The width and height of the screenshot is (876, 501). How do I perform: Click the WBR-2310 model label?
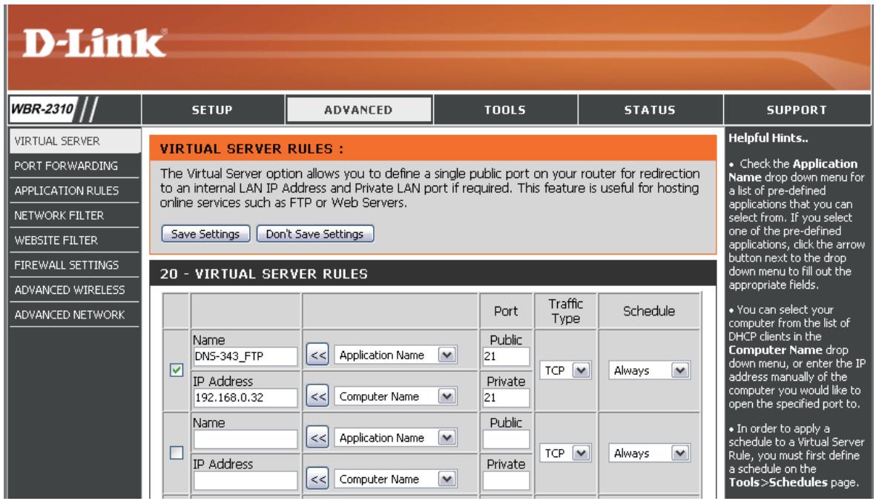[42, 108]
